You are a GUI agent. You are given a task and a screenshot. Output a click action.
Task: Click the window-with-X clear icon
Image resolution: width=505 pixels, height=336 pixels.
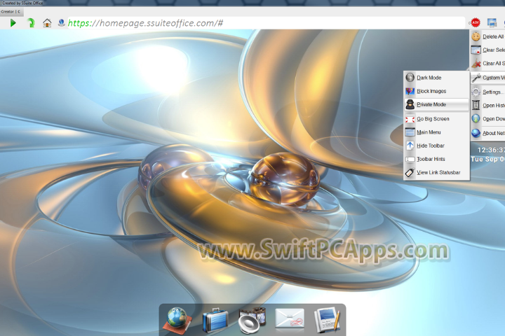tap(476, 50)
